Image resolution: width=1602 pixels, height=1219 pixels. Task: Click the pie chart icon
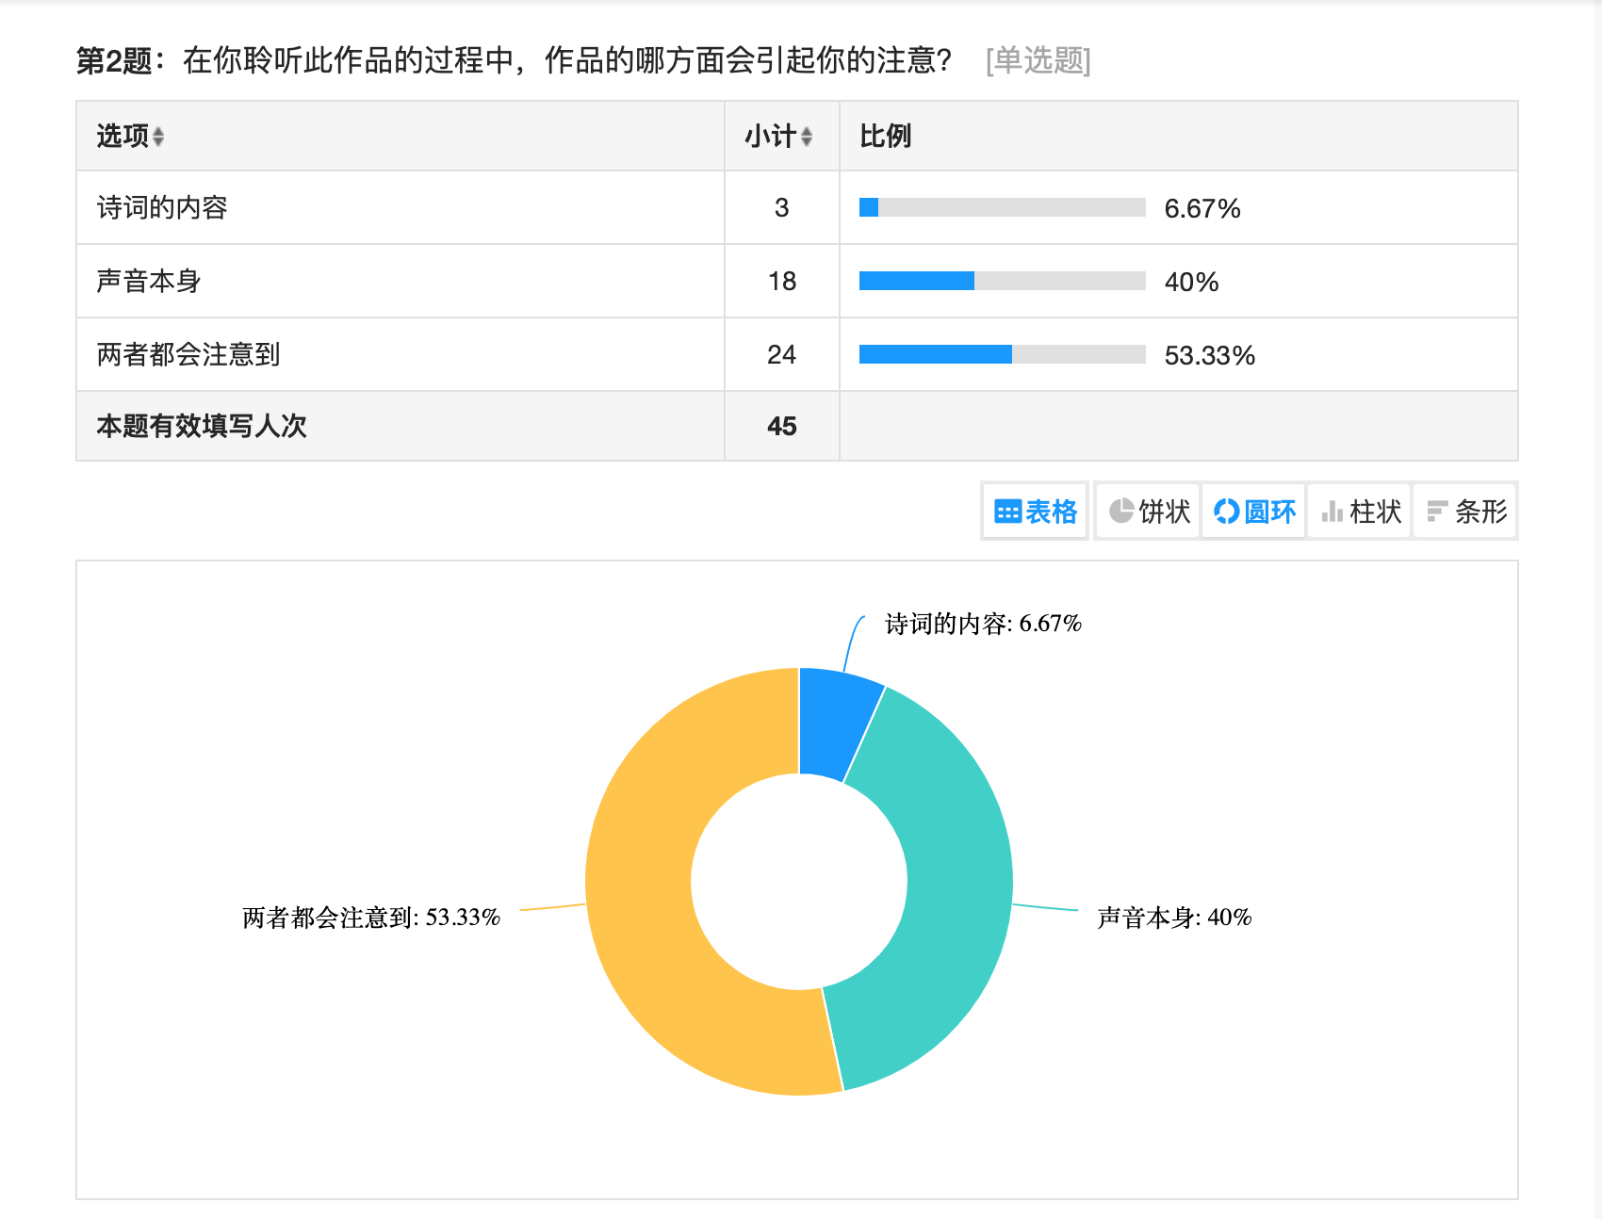(x=1120, y=511)
